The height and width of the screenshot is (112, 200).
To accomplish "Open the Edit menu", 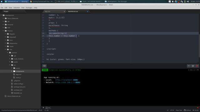I will point(6,8).
